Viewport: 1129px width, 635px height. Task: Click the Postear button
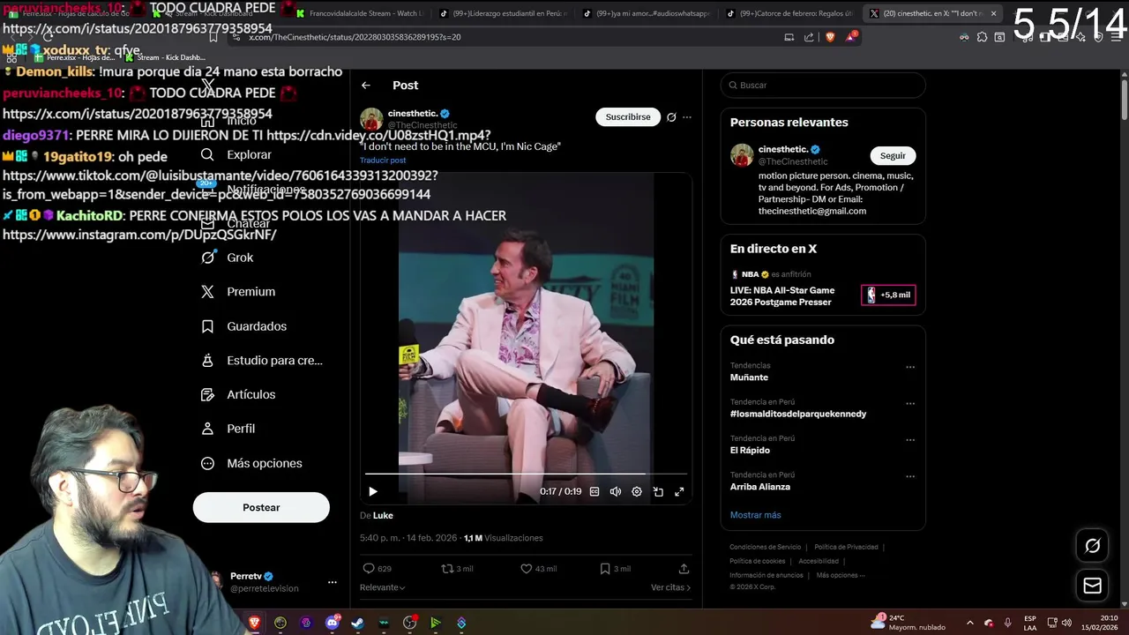tap(261, 507)
